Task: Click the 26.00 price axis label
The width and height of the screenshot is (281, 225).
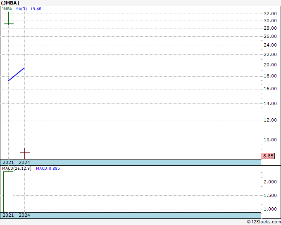Action: (x=270, y=36)
